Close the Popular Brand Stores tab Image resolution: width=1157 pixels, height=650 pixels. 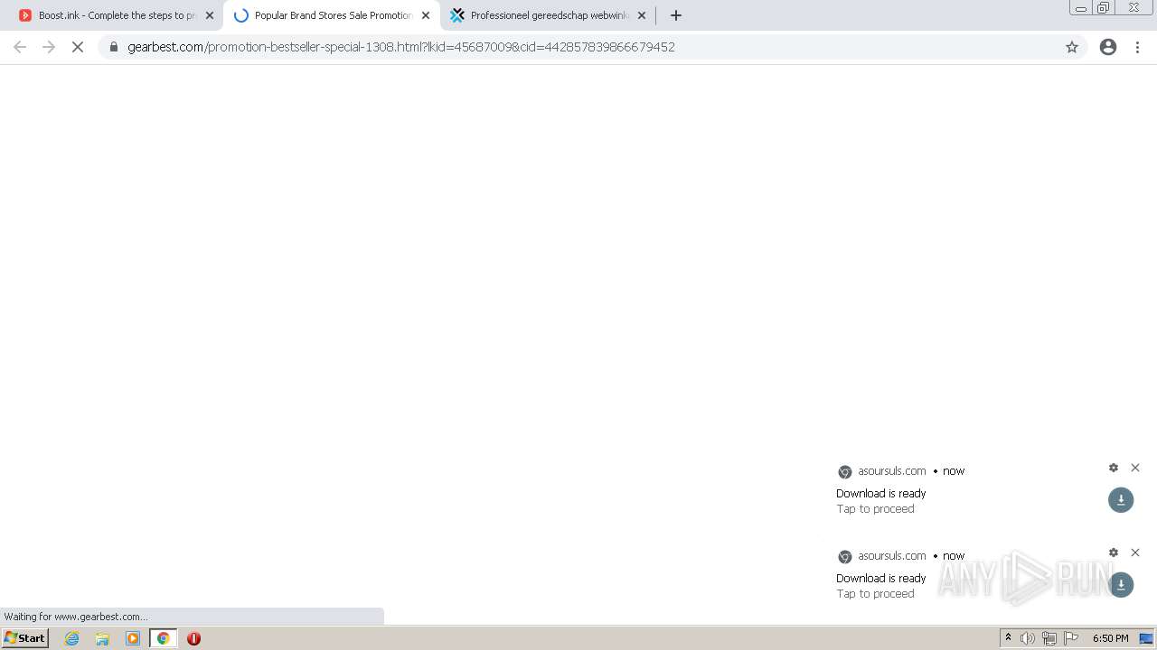(x=426, y=15)
